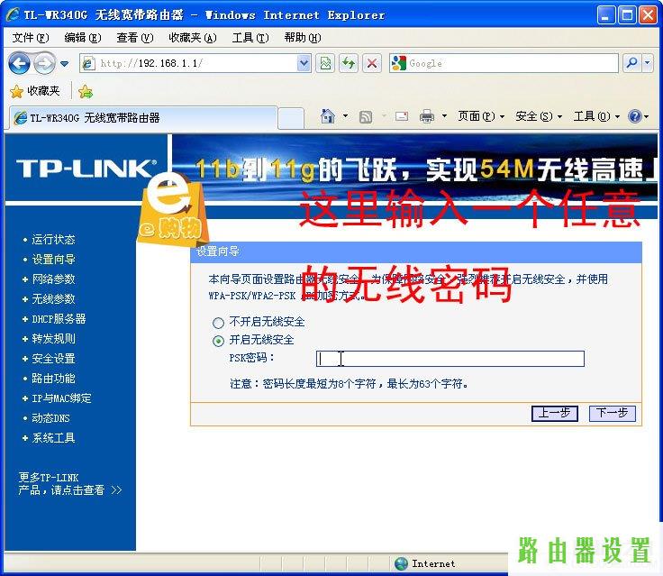Open 动态DNS in the sidebar
Screen dimensions: 663x576
tap(50, 418)
